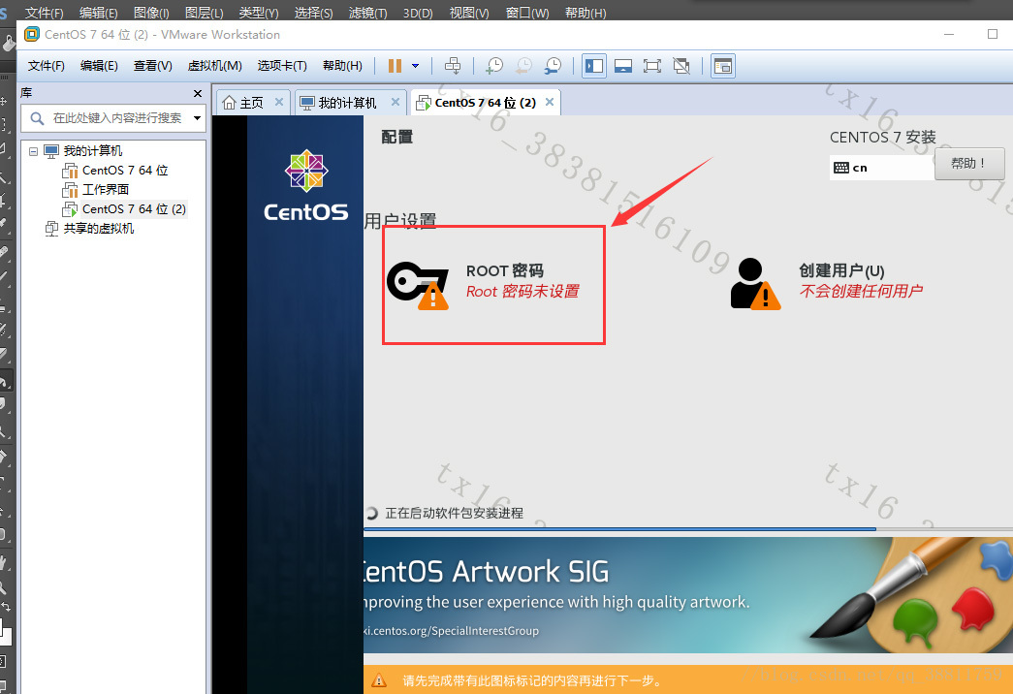
Task: Collapse the 我的计算机 tree node
Action: tap(33, 151)
